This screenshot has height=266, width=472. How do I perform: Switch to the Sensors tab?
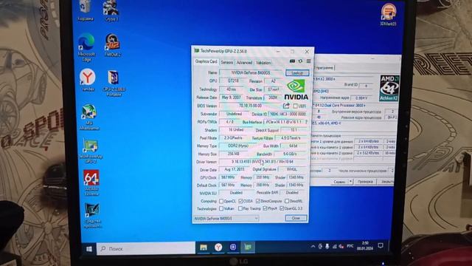click(227, 63)
